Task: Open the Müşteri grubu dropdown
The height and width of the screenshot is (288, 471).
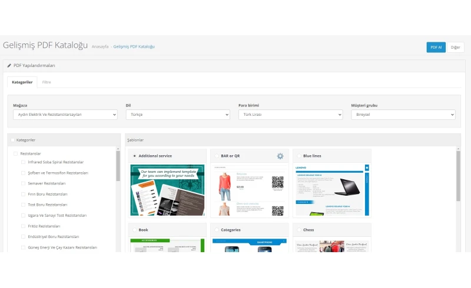Action: pos(403,115)
